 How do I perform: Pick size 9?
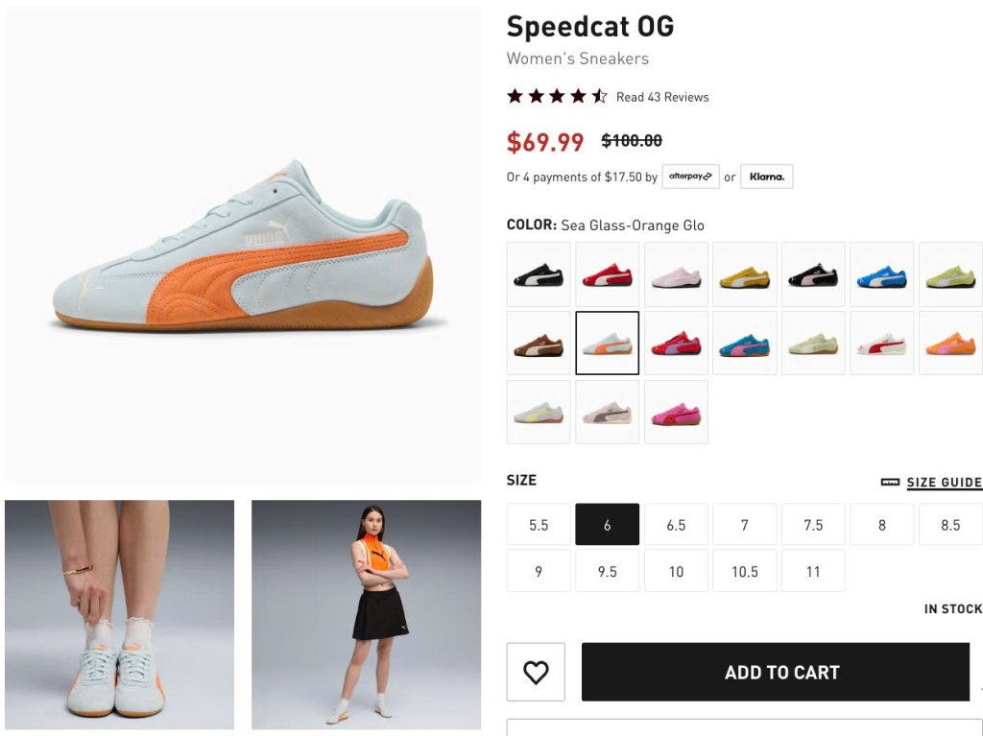pyautogui.click(x=539, y=571)
